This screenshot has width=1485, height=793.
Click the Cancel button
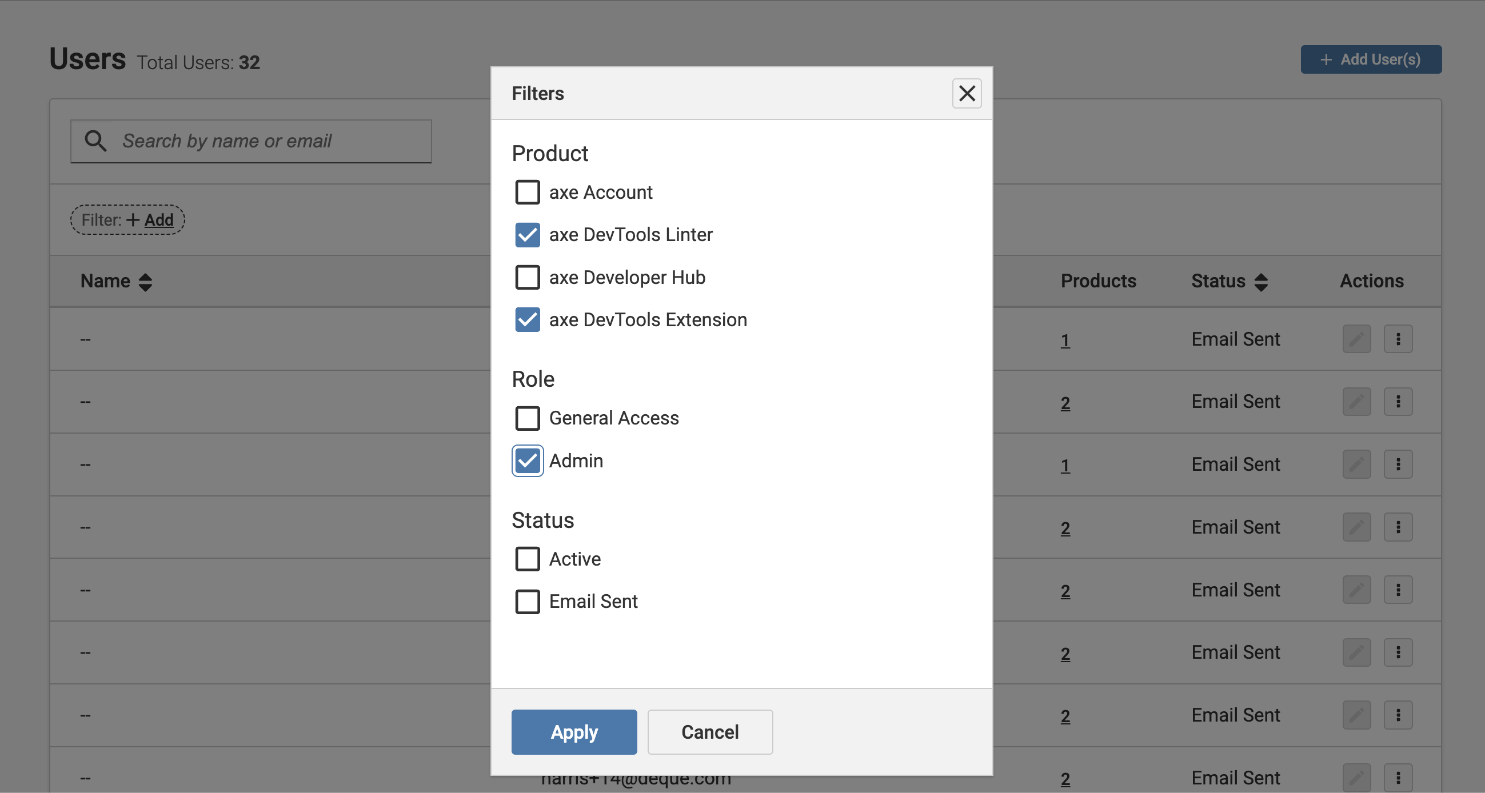pyautogui.click(x=710, y=732)
